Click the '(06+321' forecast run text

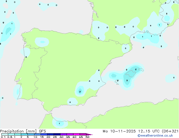(x=170, y=131)
